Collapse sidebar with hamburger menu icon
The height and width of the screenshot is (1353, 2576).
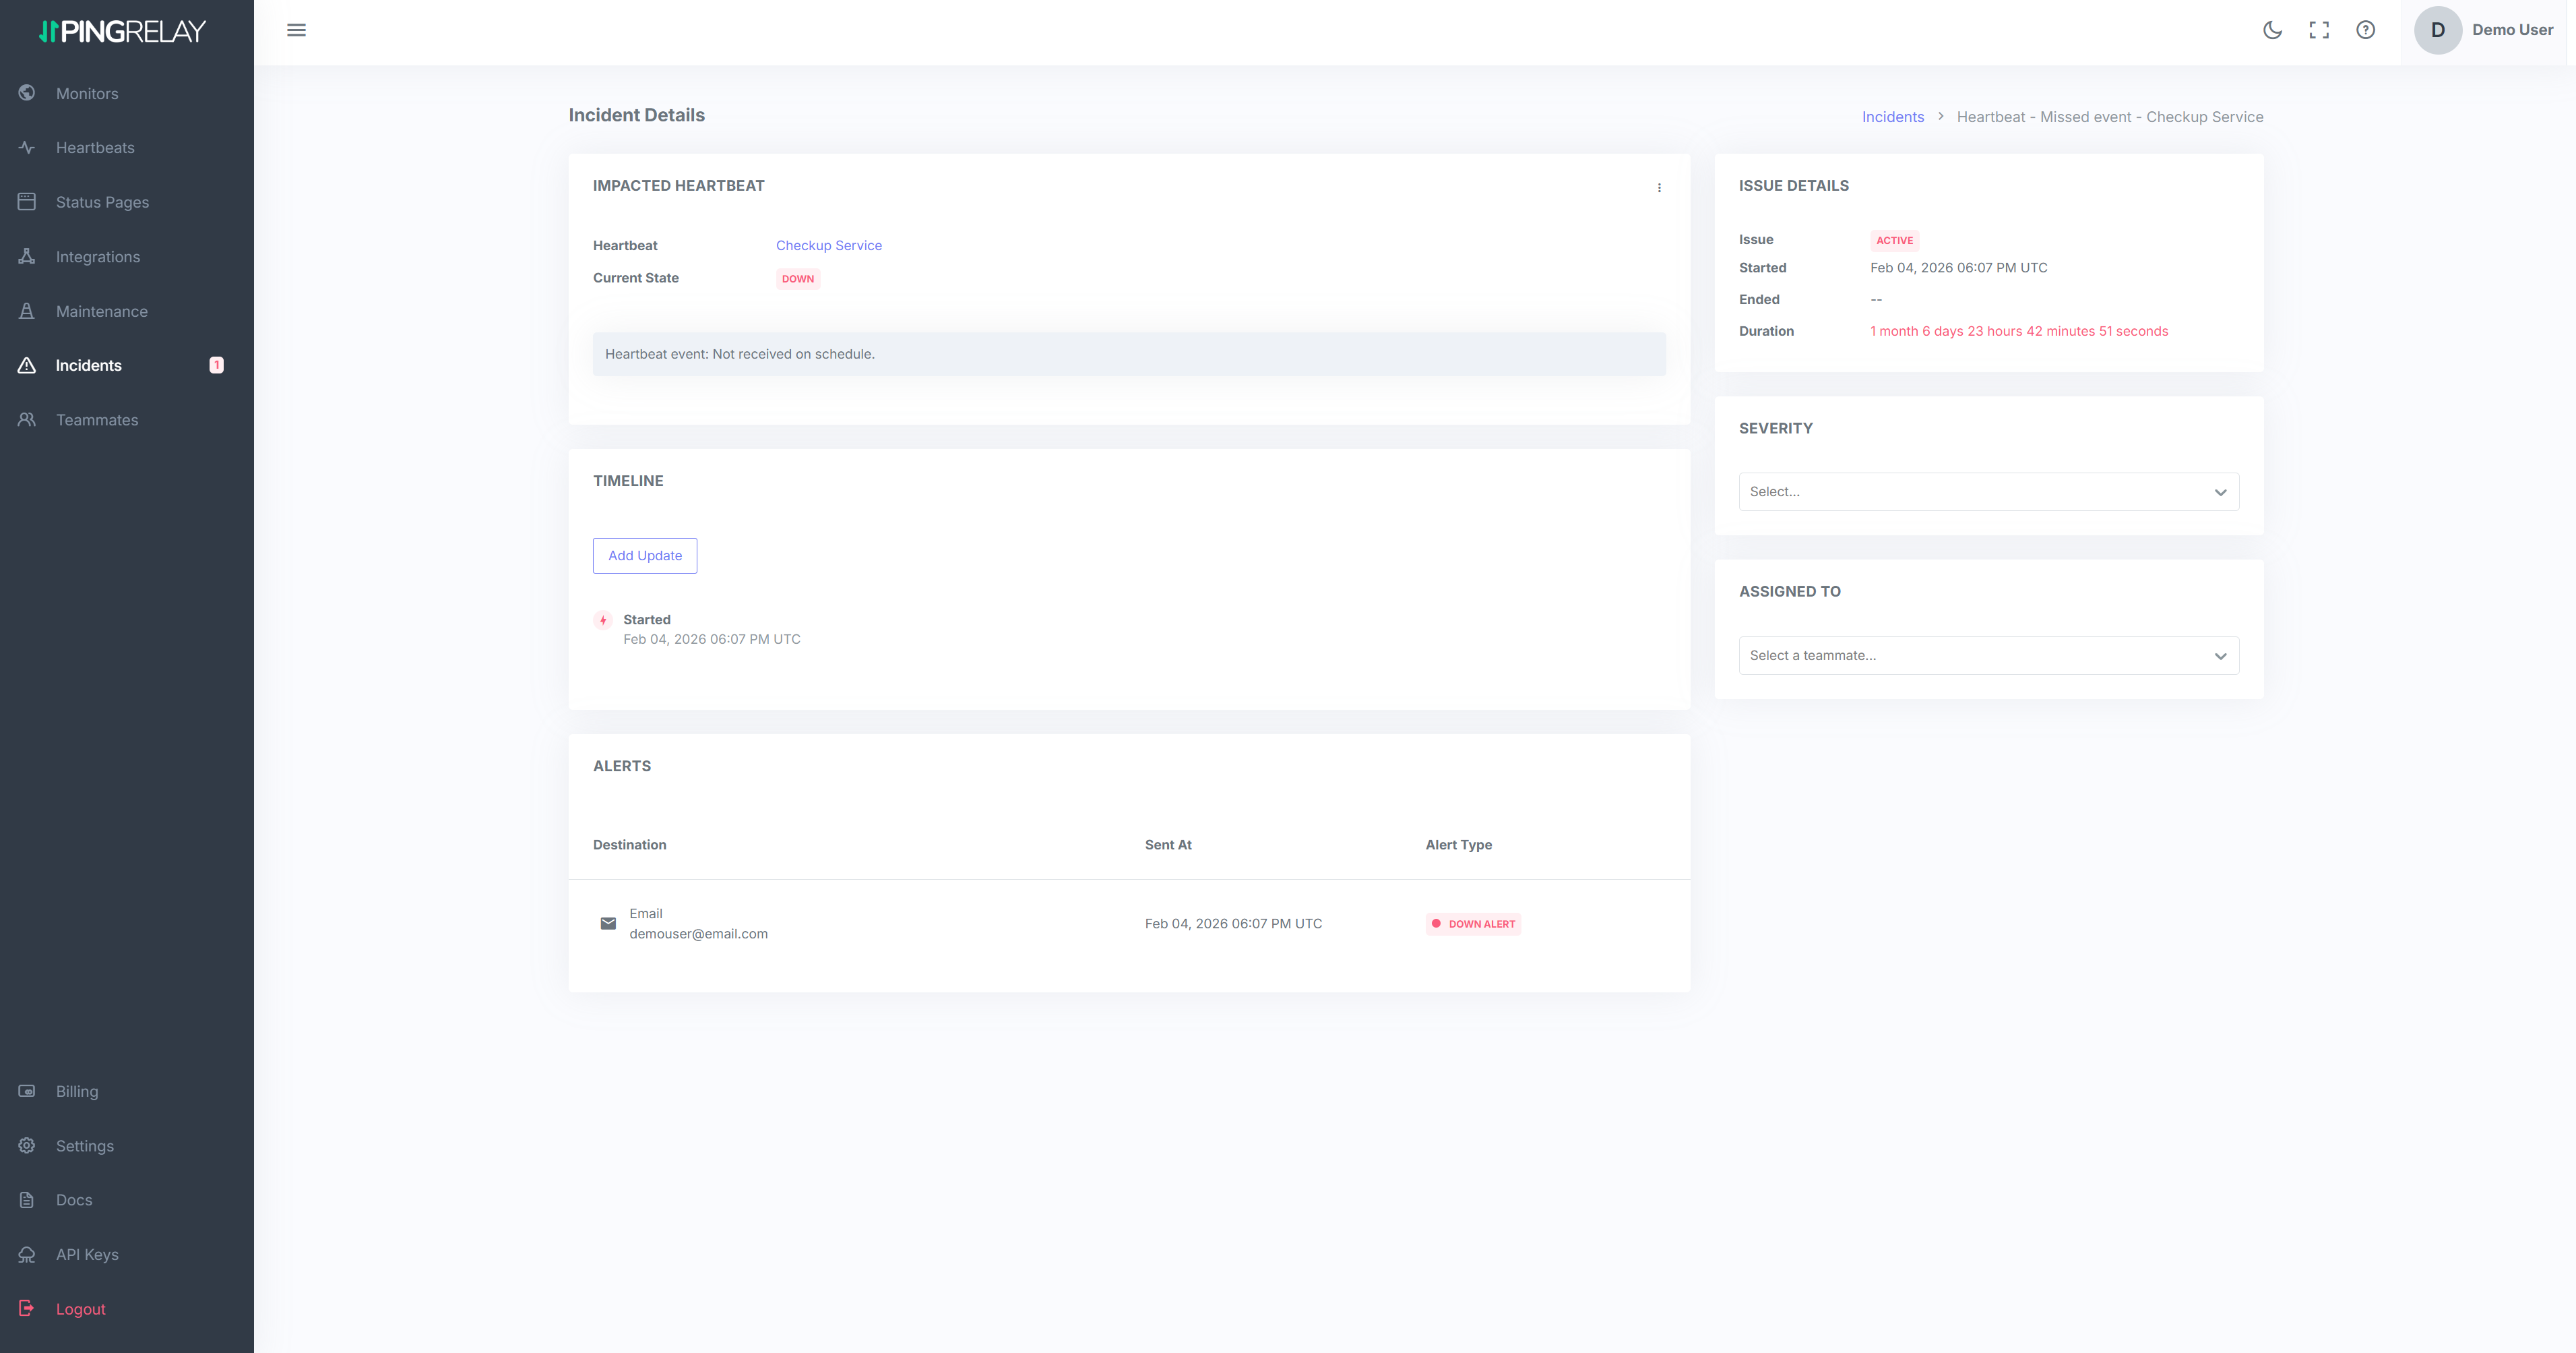coord(296,30)
